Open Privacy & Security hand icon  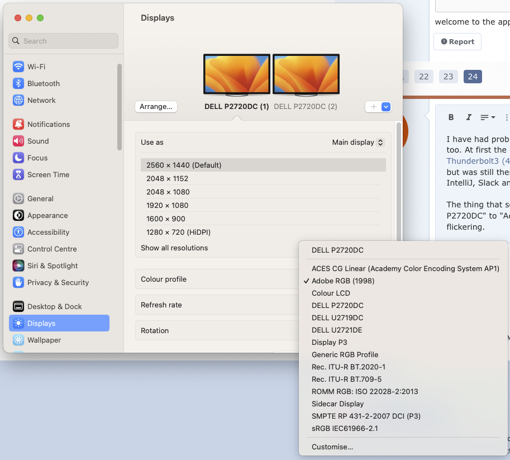tap(18, 283)
